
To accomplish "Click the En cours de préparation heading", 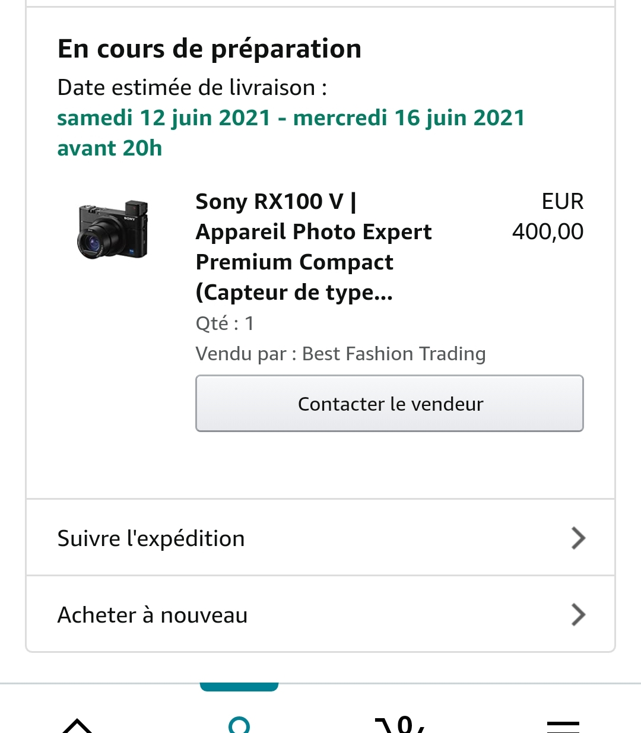I will [x=210, y=49].
